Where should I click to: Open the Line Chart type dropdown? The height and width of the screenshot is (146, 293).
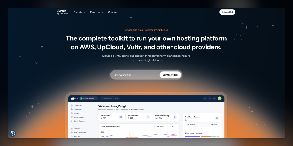[x=159, y=126]
